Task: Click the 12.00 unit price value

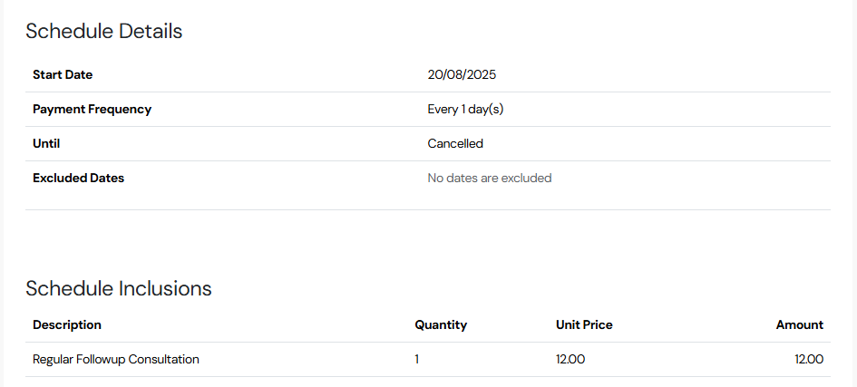Action: pos(570,359)
